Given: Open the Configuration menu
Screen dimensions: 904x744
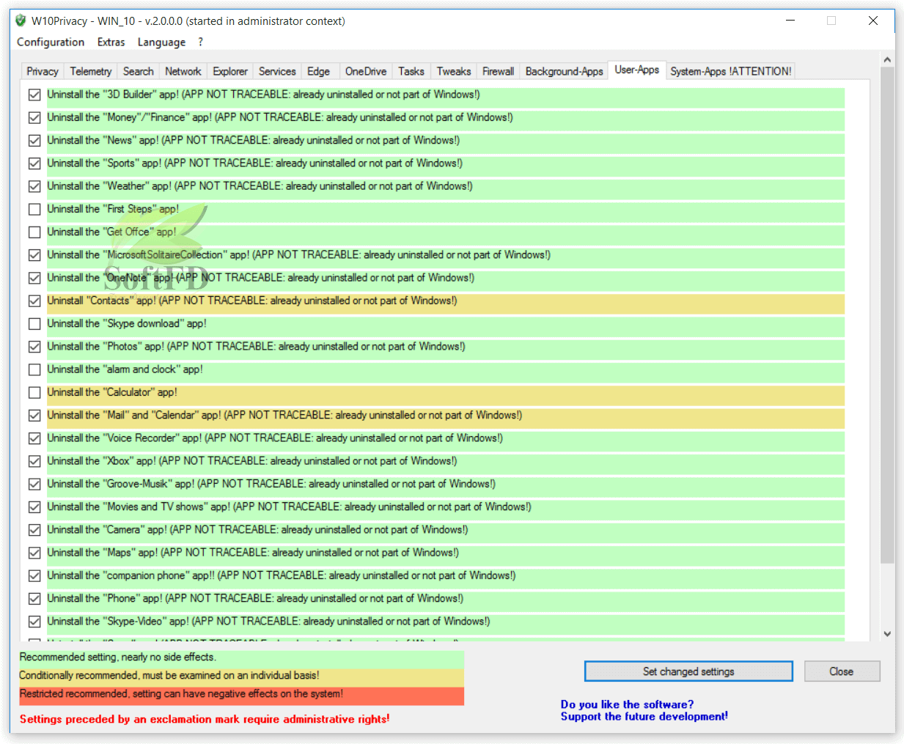Looking at the screenshot, I should pyautogui.click(x=51, y=42).
